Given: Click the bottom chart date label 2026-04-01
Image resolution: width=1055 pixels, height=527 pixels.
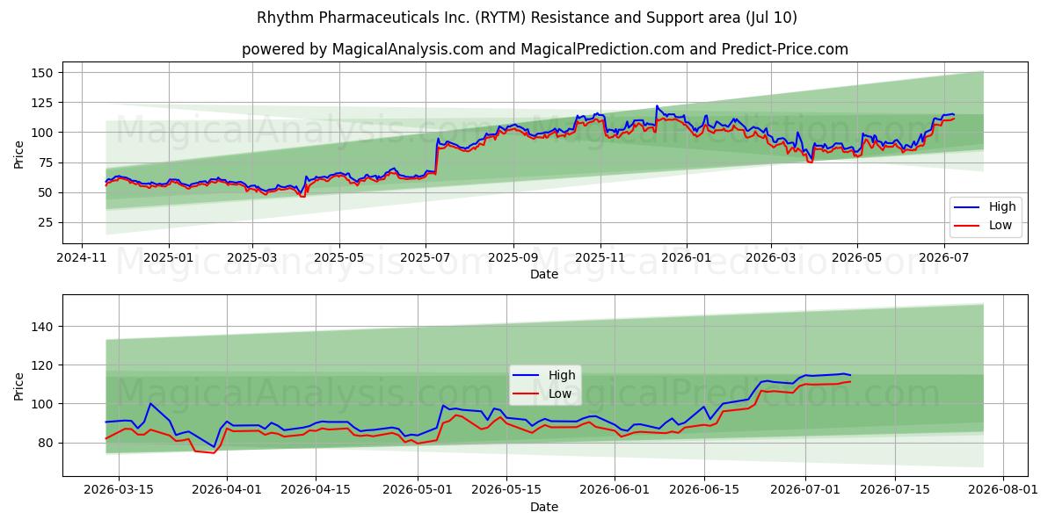Looking at the screenshot, I should (227, 491).
